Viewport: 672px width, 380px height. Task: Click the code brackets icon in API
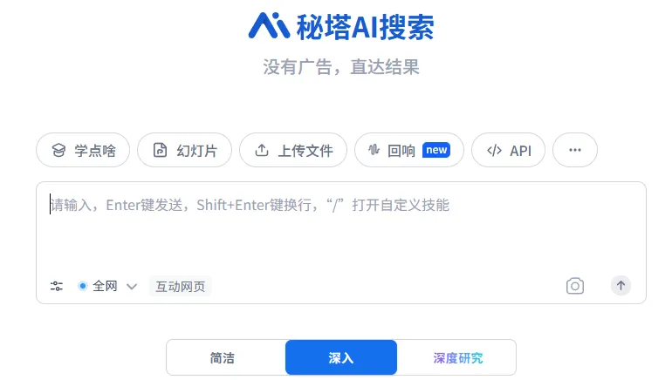[x=494, y=150]
